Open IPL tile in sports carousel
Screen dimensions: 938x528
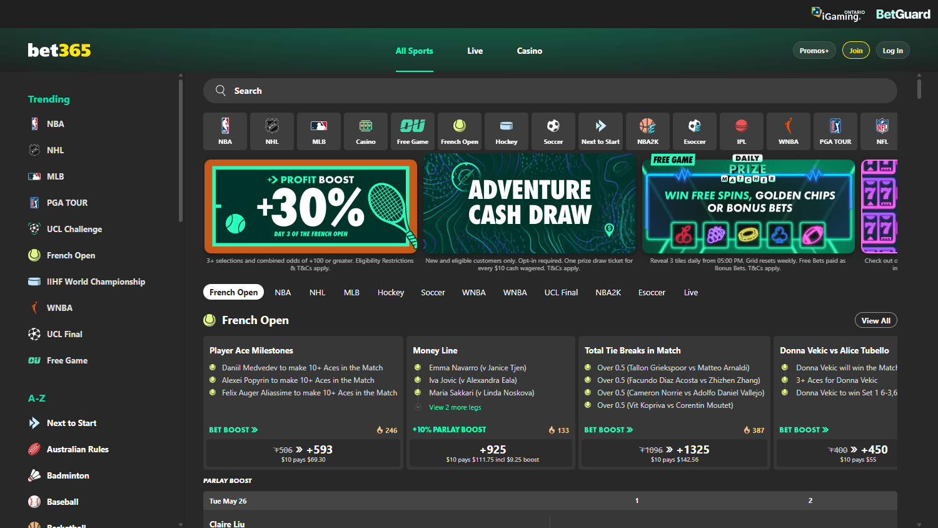(x=742, y=131)
